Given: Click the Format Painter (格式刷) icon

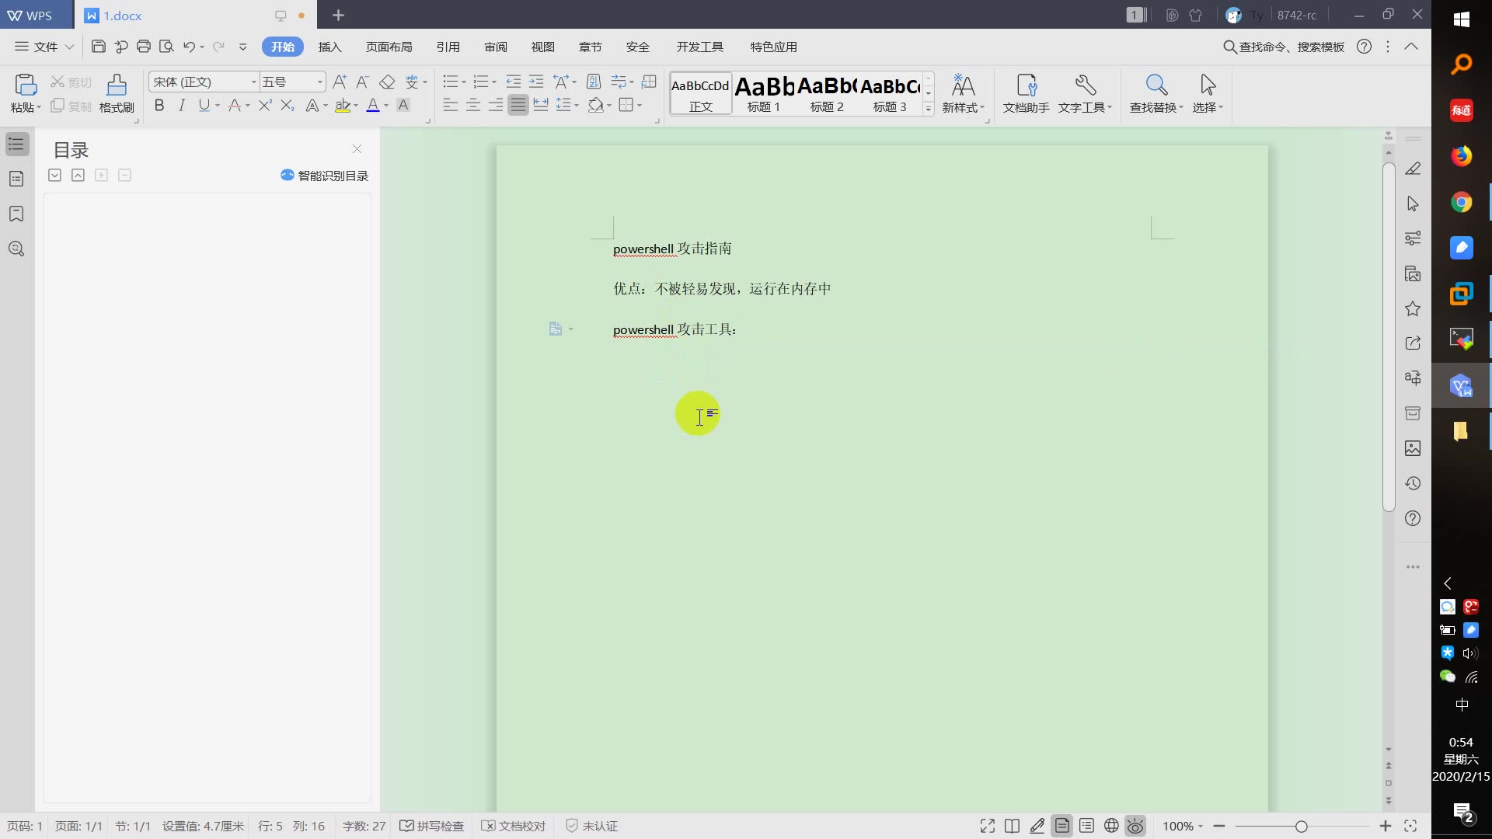Looking at the screenshot, I should [x=117, y=85].
